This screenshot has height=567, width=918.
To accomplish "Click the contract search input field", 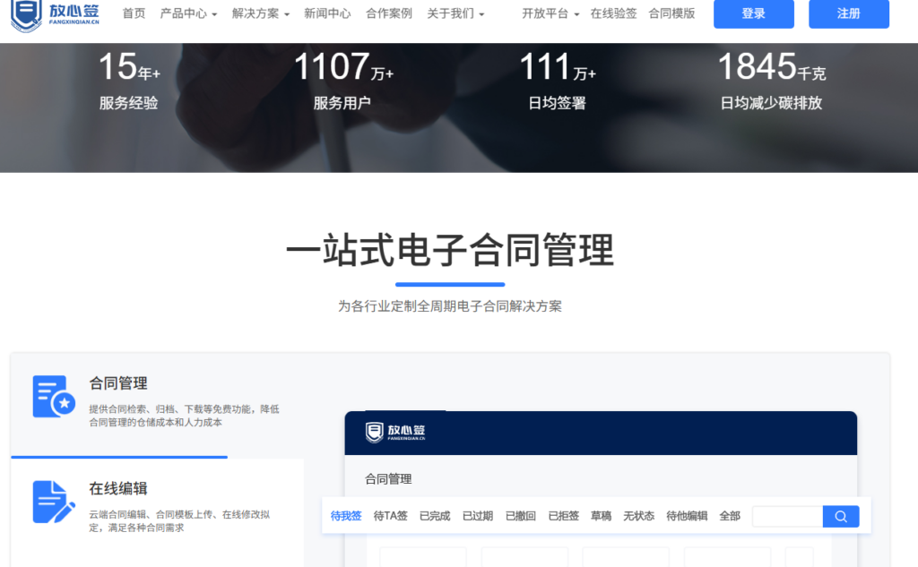I will [x=787, y=516].
